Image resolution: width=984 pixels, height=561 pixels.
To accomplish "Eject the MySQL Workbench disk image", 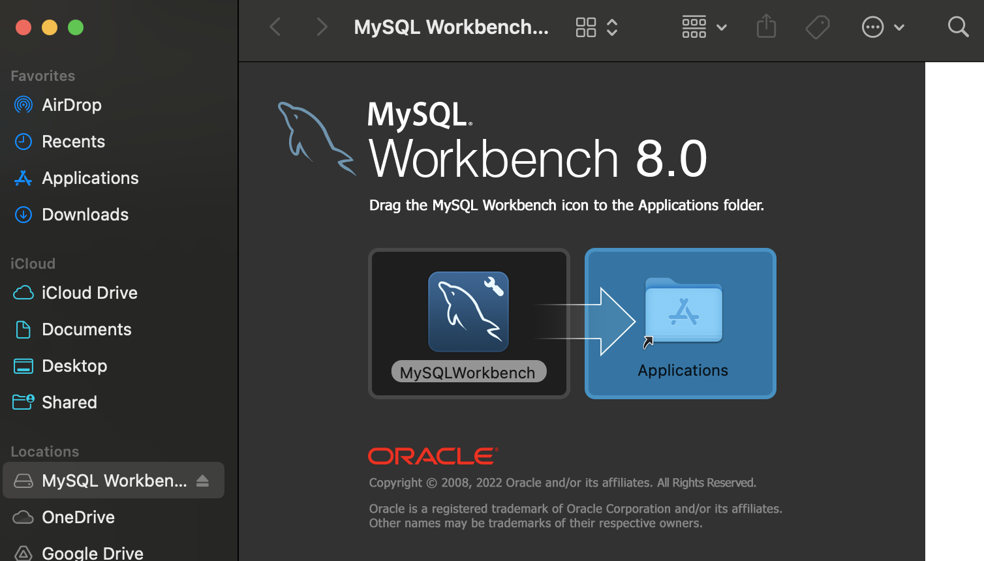I will coord(202,481).
